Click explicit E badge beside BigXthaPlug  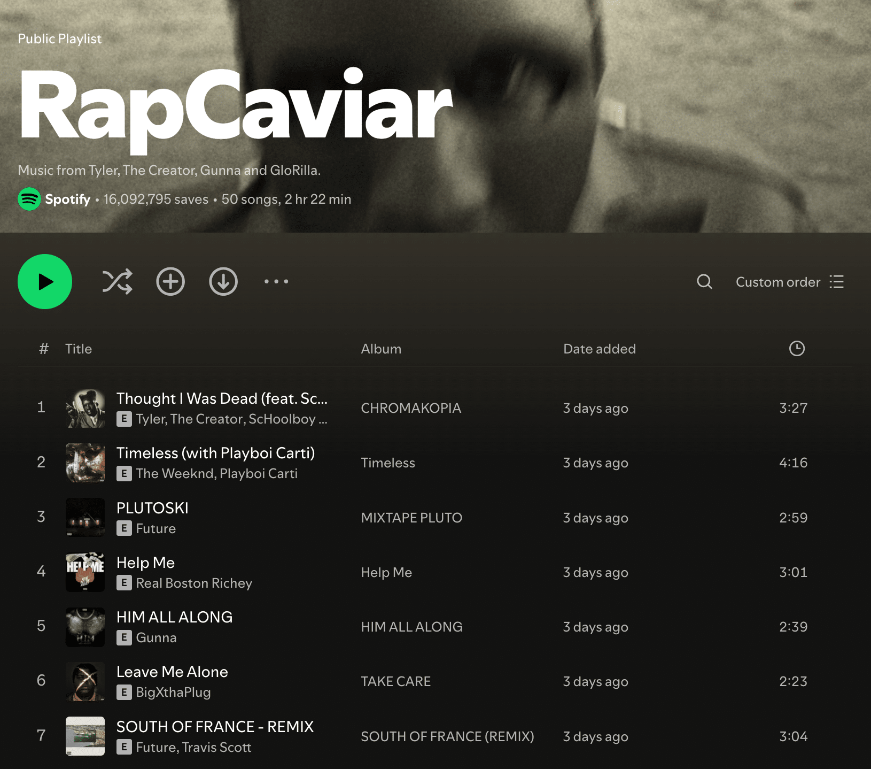[x=124, y=692]
